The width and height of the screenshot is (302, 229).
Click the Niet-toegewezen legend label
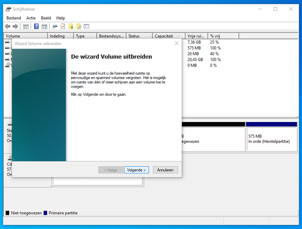click(x=26, y=213)
